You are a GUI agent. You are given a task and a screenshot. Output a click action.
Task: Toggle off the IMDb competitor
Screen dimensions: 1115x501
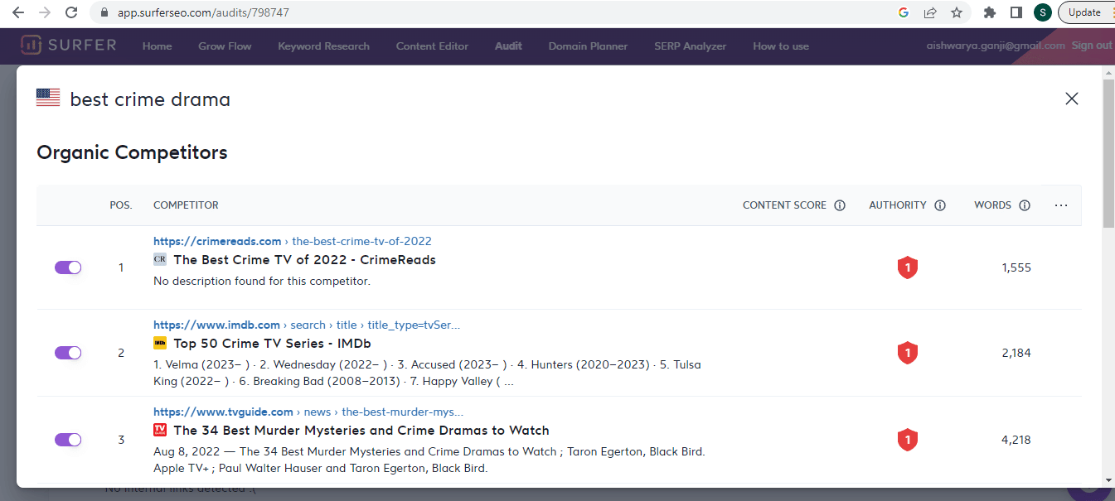68,353
